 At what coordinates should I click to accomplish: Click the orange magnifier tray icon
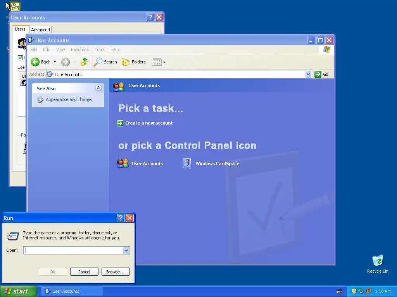[368, 291]
